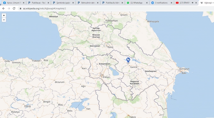This screenshot has height=118, width=214.
Task: Click the Mahaçqala city label
Action: [153, 21]
